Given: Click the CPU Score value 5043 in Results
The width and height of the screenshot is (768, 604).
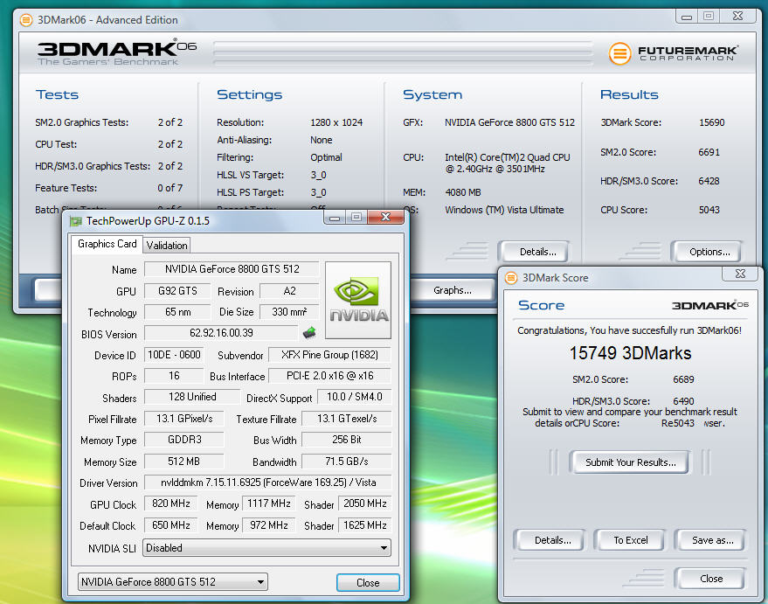Looking at the screenshot, I should 709,210.
